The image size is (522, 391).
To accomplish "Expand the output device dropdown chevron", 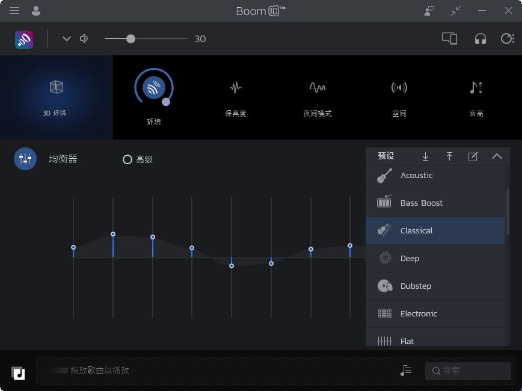I will point(67,38).
